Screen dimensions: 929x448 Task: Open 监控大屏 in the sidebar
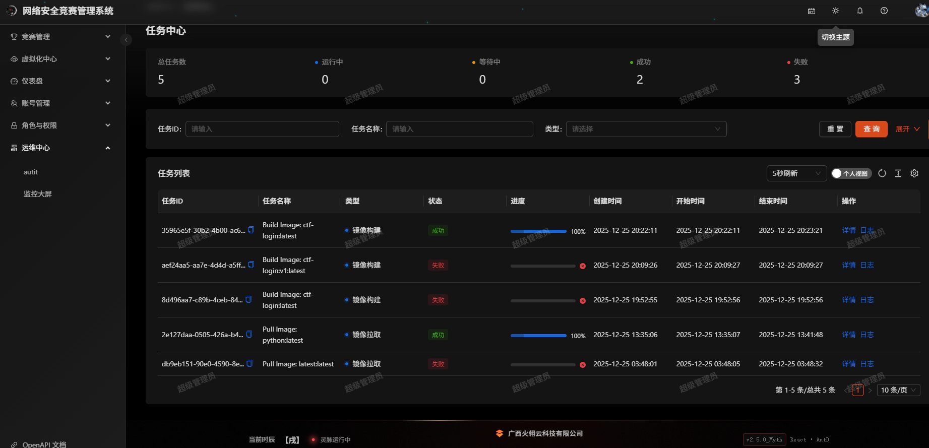38,194
